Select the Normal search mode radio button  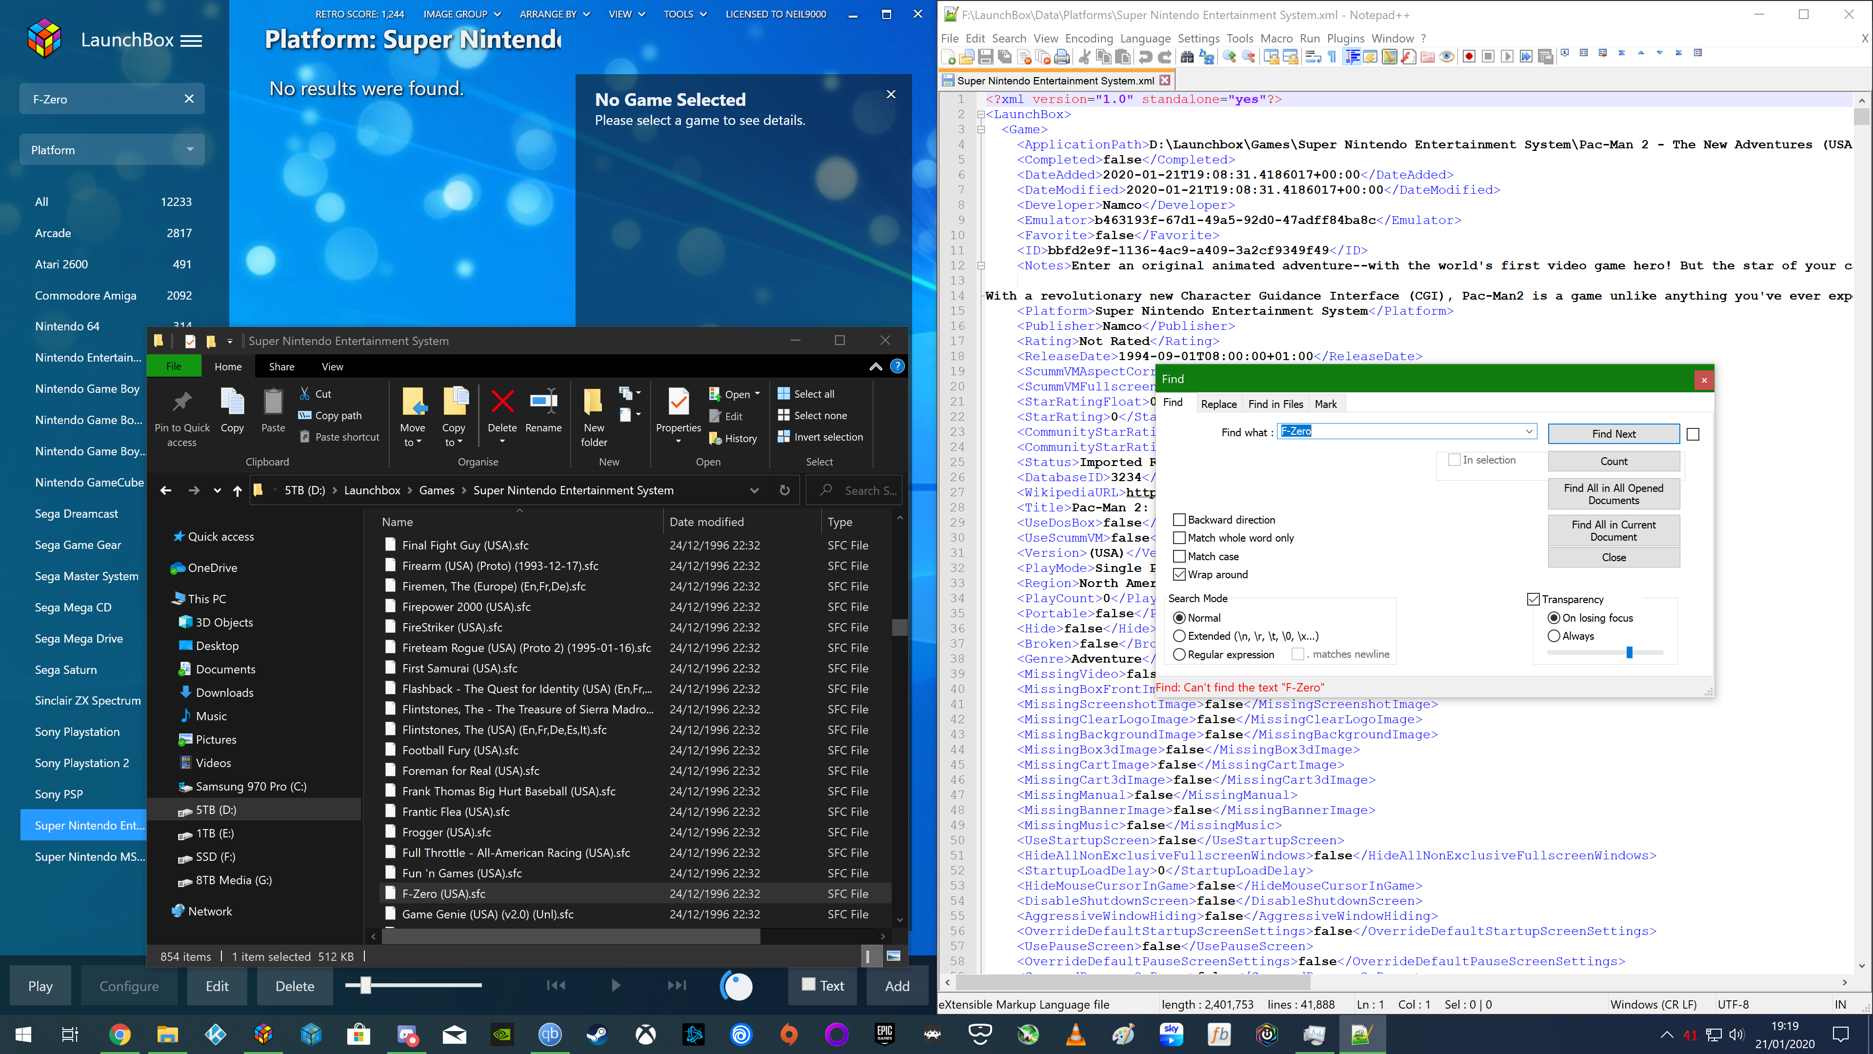coord(1179,618)
